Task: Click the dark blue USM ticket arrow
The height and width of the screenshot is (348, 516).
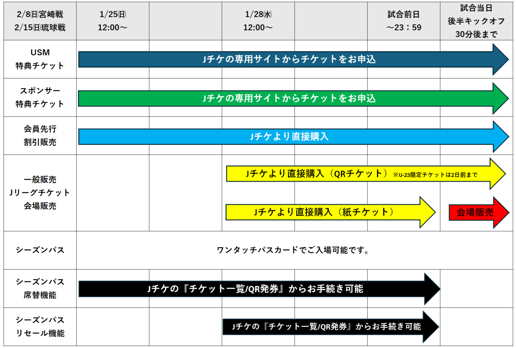Action: 290,59
